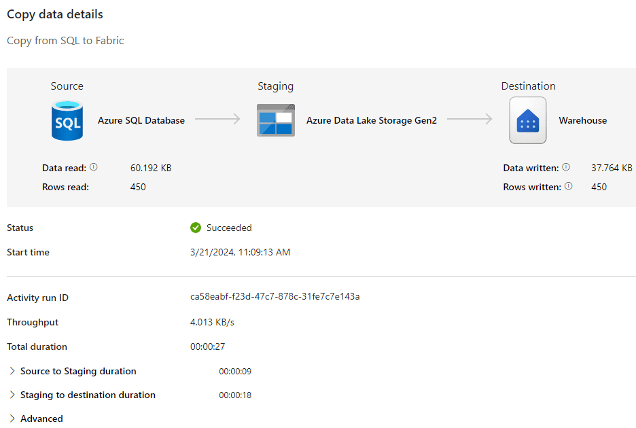Click the throughput value 4.013 KB/s
This screenshot has width=636, height=428.
click(x=212, y=322)
